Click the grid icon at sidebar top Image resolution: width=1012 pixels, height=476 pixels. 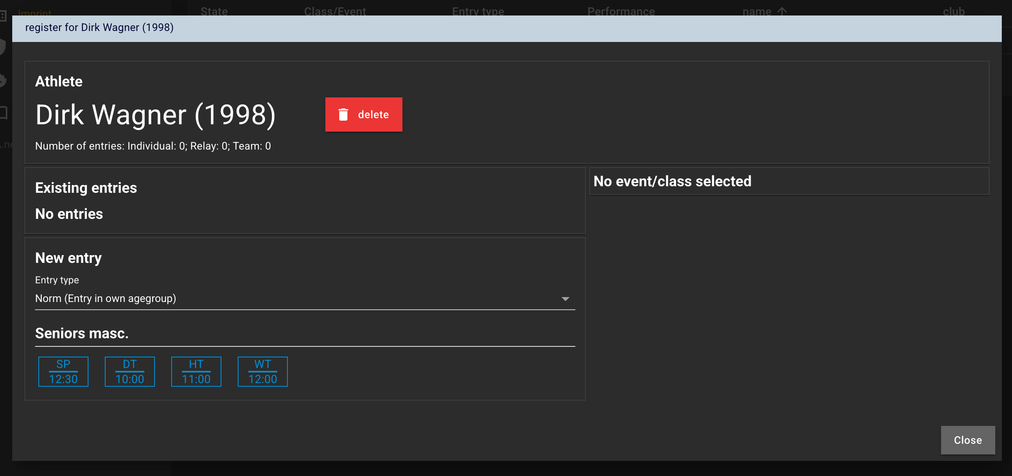(3, 16)
